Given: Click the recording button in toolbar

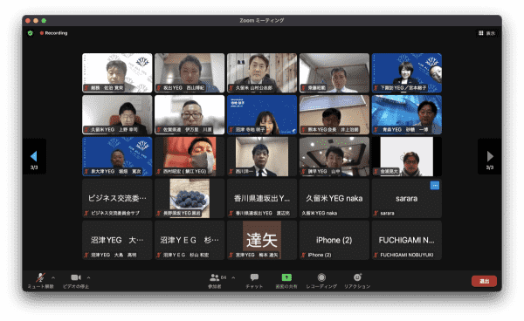Looking at the screenshot, I should (321, 281).
